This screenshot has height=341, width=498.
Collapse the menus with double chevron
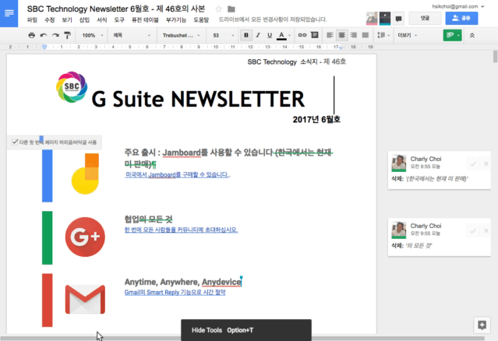(472, 35)
